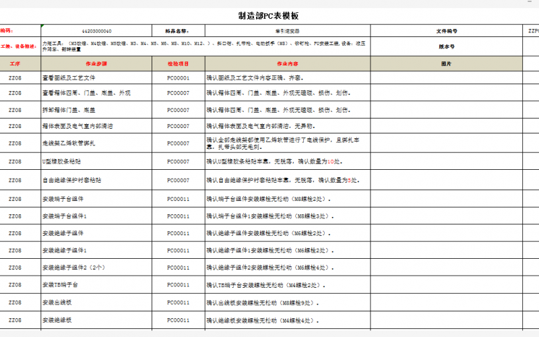Select the PC00001 inspection item cell
Screen dimensions: 539x337
[x=178, y=78]
